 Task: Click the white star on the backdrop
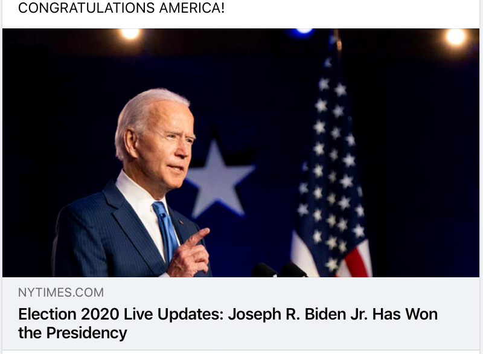(x=219, y=178)
